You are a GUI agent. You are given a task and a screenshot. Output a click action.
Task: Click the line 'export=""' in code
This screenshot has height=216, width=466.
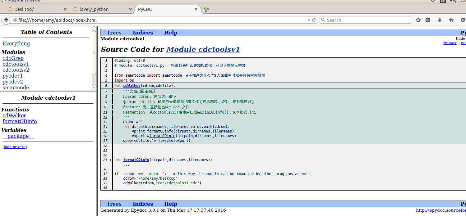[133, 122]
